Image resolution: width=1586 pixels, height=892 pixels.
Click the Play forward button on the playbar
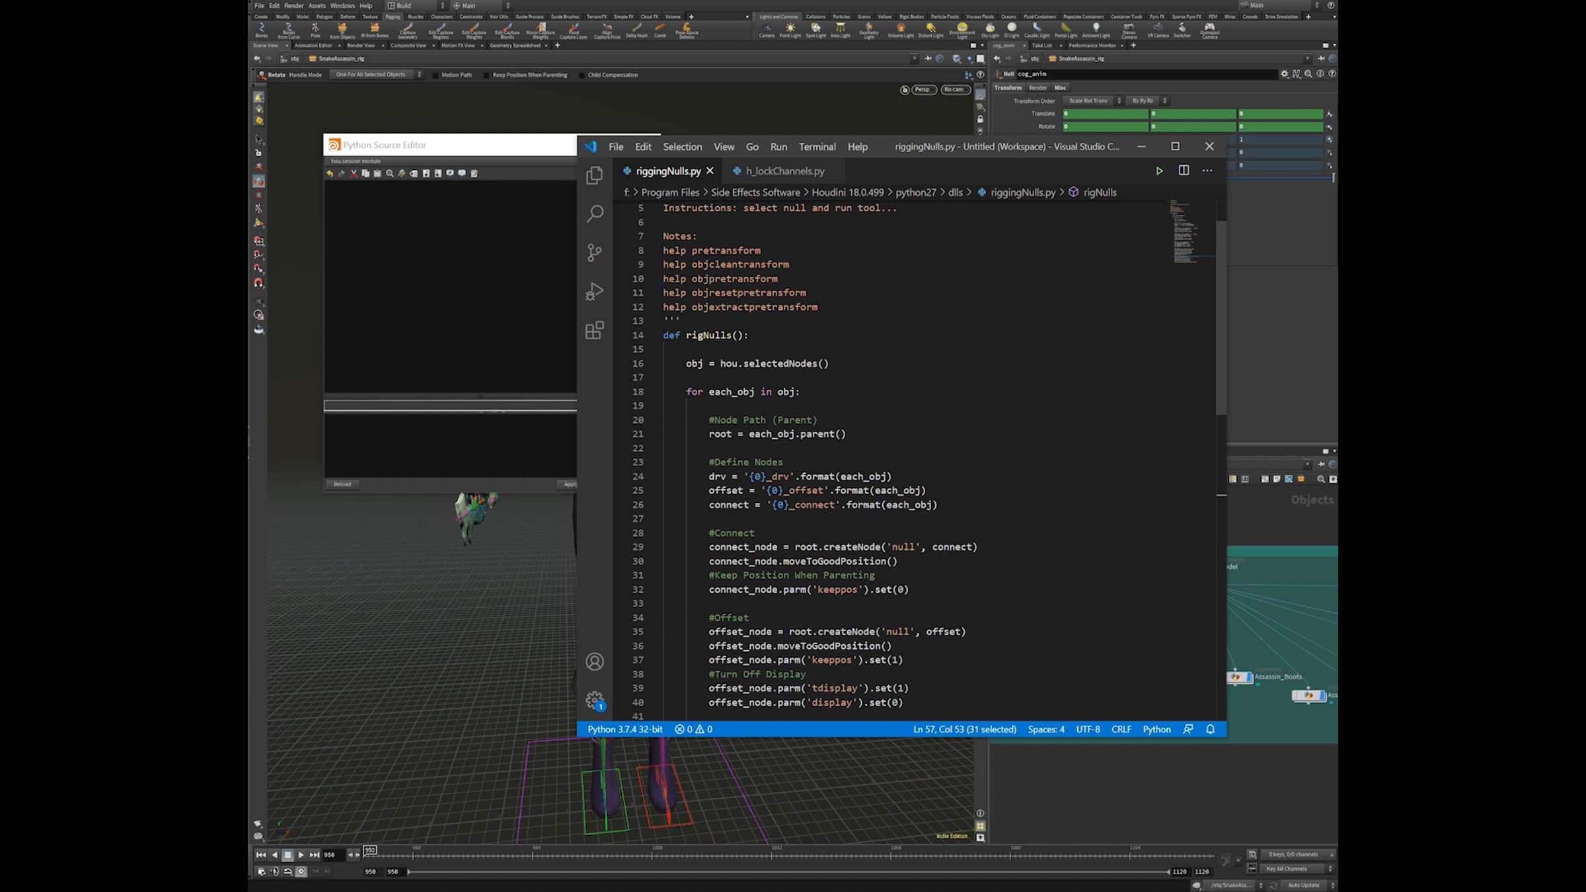(301, 855)
